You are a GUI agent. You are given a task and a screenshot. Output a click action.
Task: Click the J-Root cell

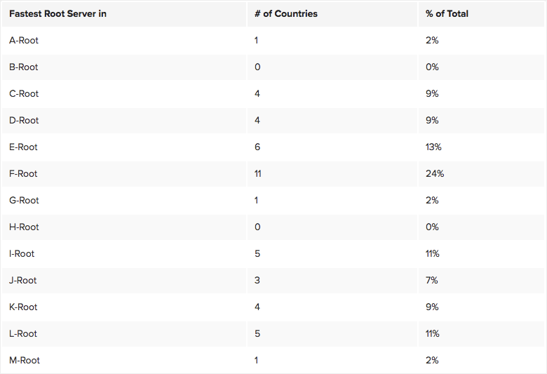[23, 281]
